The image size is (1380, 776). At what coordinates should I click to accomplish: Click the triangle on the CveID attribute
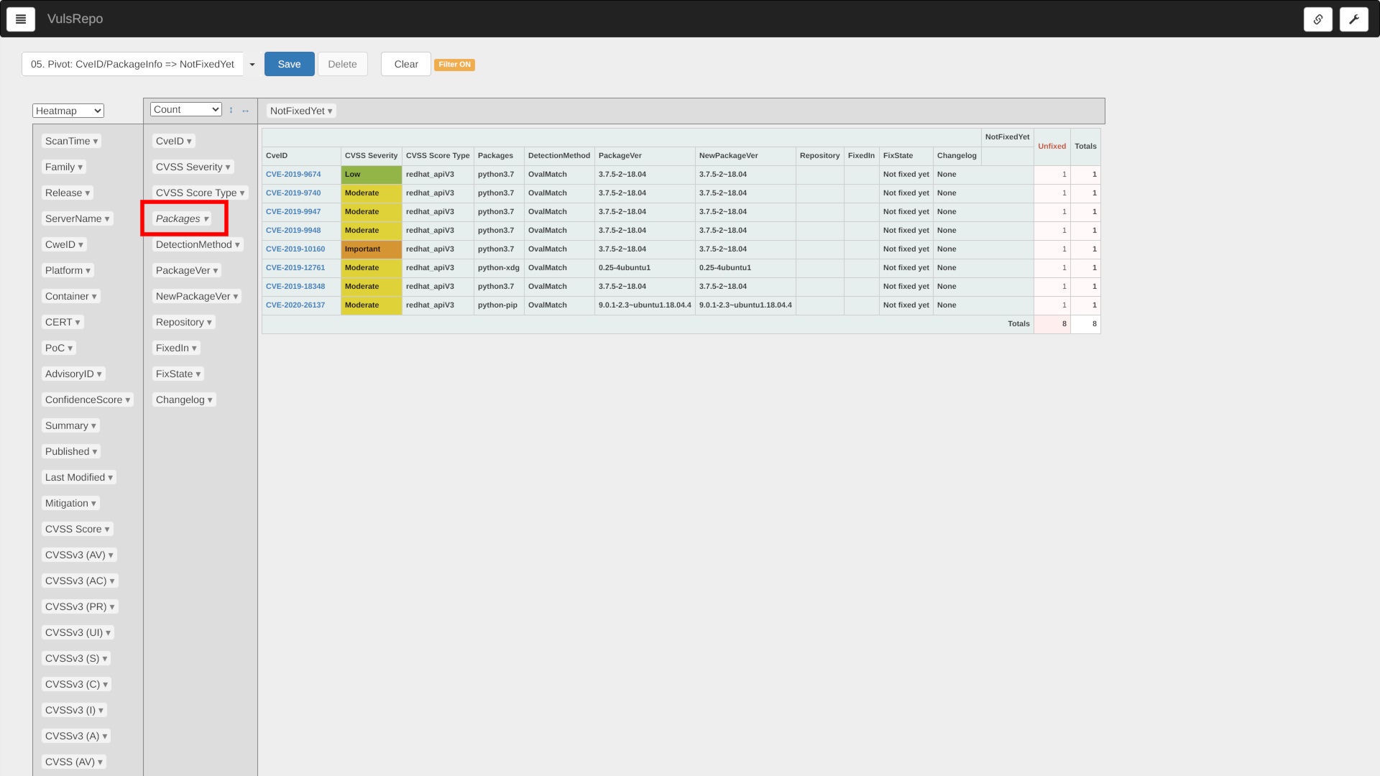[189, 142]
